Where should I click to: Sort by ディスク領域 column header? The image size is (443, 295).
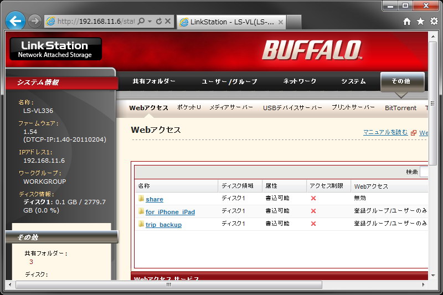point(240,186)
